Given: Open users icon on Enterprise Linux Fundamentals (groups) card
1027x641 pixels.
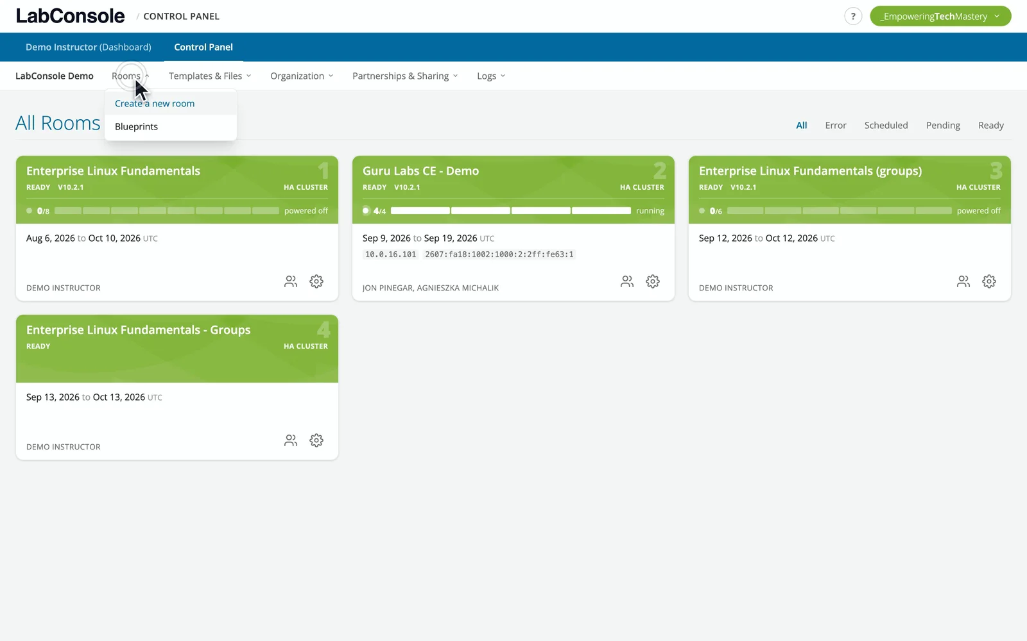Looking at the screenshot, I should coord(963,281).
